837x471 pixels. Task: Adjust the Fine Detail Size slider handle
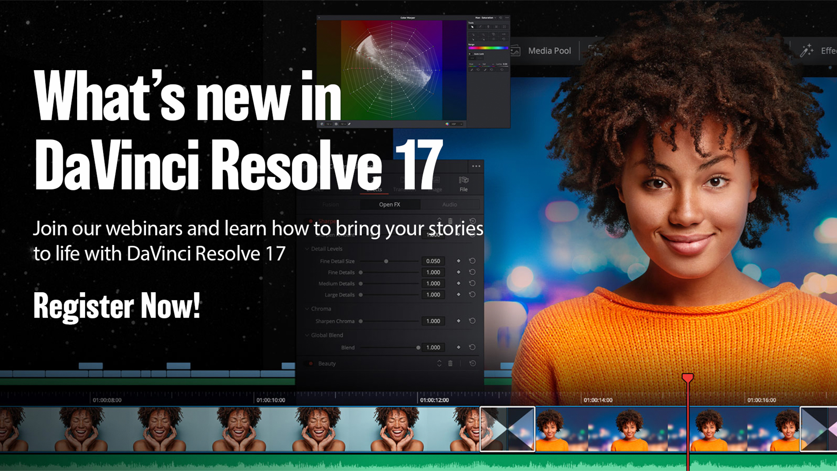pyautogui.click(x=386, y=261)
